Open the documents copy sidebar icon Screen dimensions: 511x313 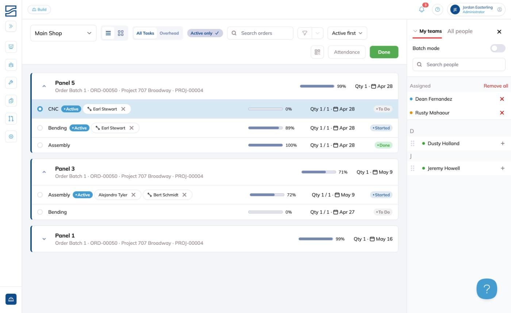pos(11,101)
